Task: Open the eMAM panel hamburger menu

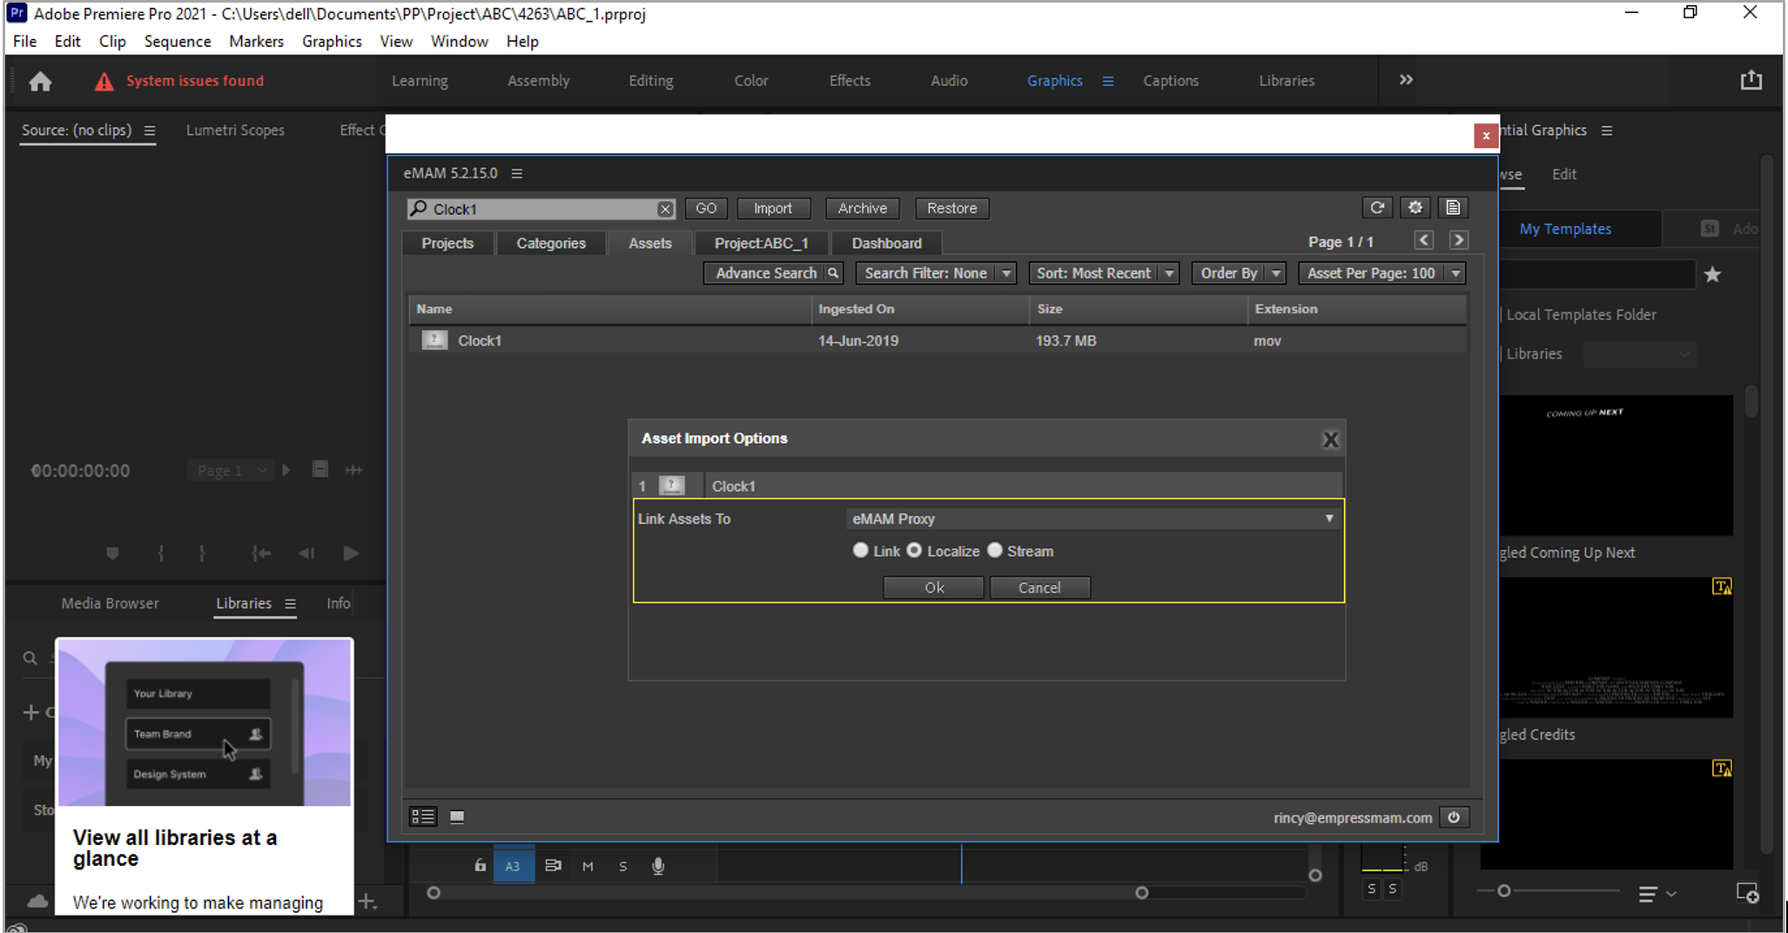Action: (x=517, y=173)
